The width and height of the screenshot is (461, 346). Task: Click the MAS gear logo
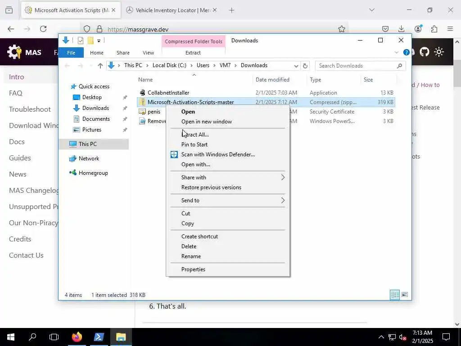click(14, 52)
